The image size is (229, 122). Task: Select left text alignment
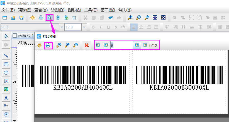(134, 27)
